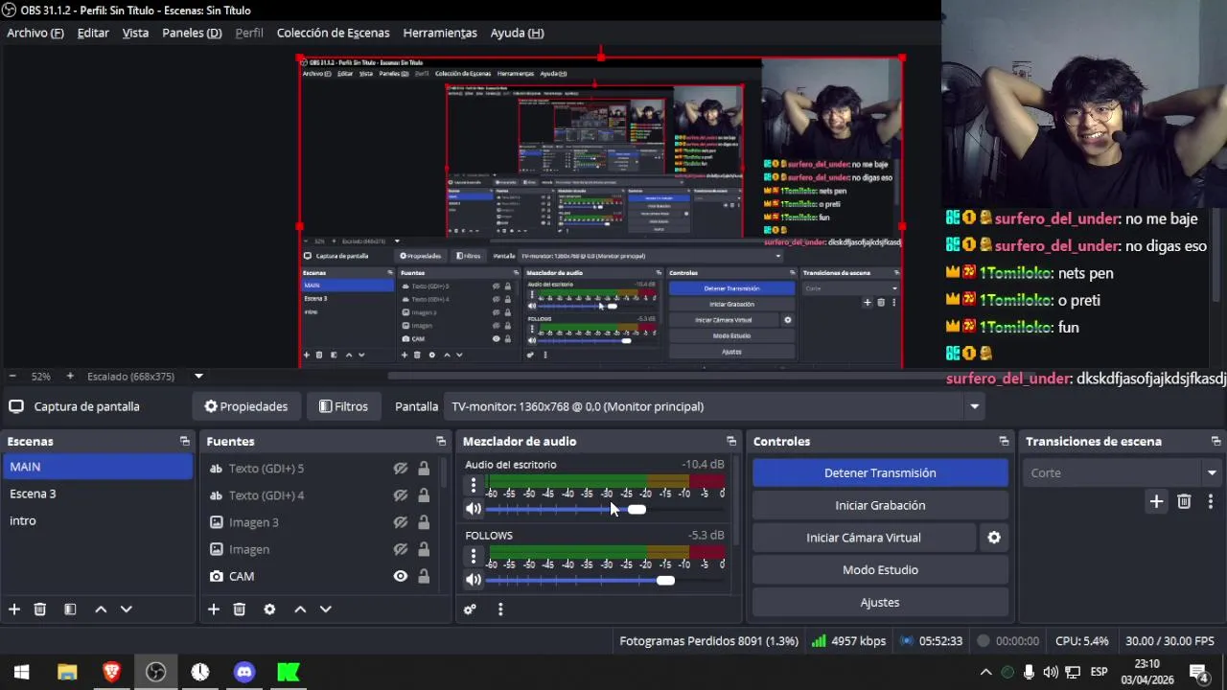Open Ajustes settings button

pyautogui.click(x=880, y=603)
